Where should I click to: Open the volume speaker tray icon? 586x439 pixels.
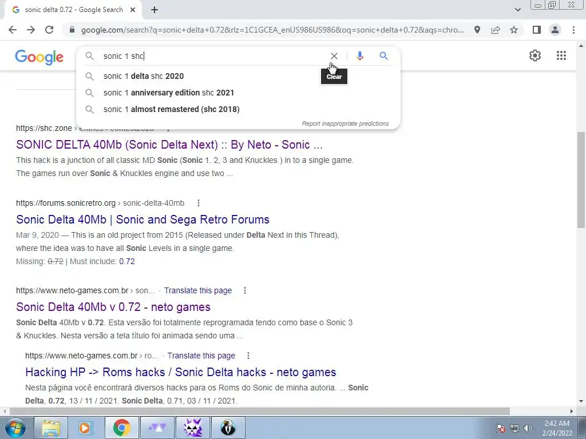(x=528, y=428)
